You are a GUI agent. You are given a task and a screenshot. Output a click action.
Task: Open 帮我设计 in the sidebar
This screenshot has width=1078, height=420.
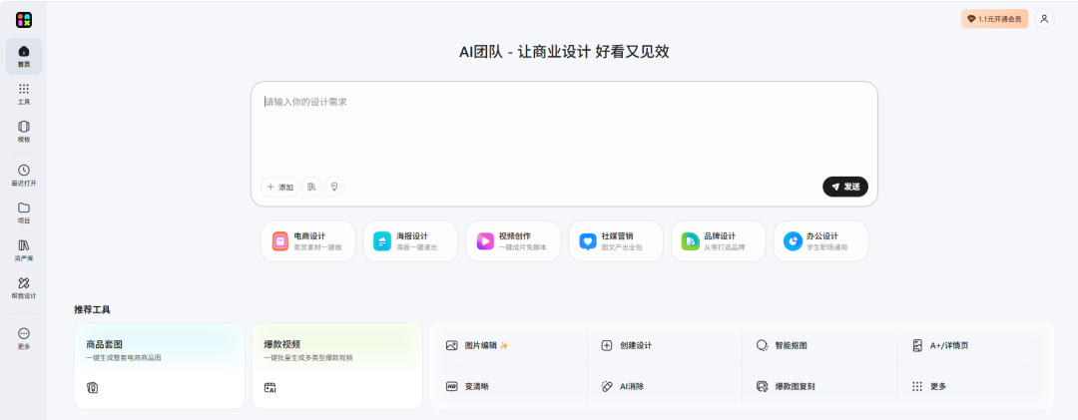24,288
